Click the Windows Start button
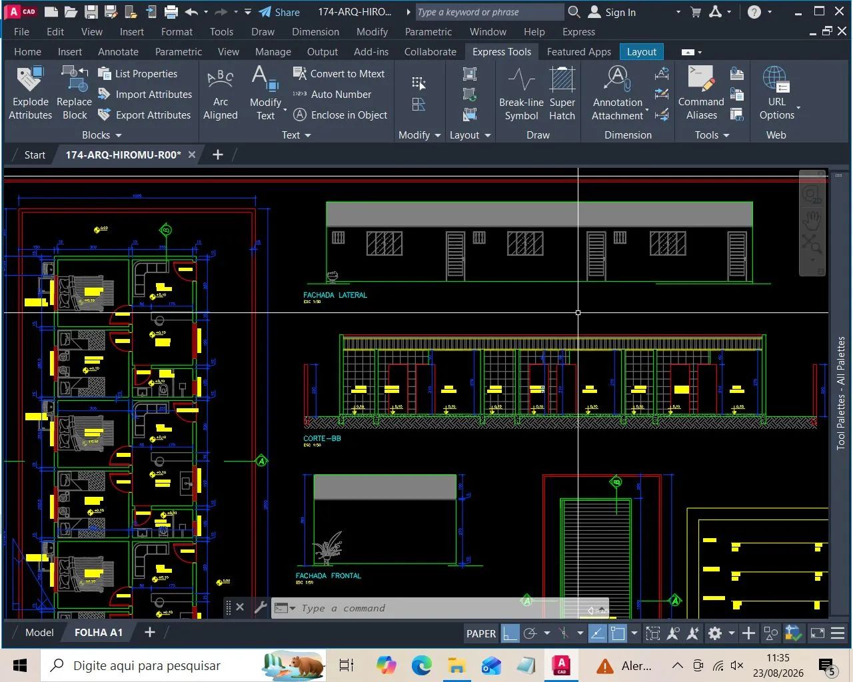The height and width of the screenshot is (682, 853). [x=20, y=665]
